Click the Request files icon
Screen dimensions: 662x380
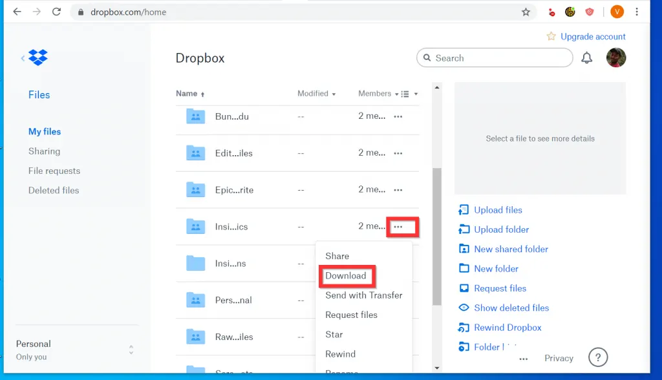tap(464, 288)
